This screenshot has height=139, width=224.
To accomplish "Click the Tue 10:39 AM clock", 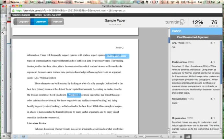I will click(206, 2).
